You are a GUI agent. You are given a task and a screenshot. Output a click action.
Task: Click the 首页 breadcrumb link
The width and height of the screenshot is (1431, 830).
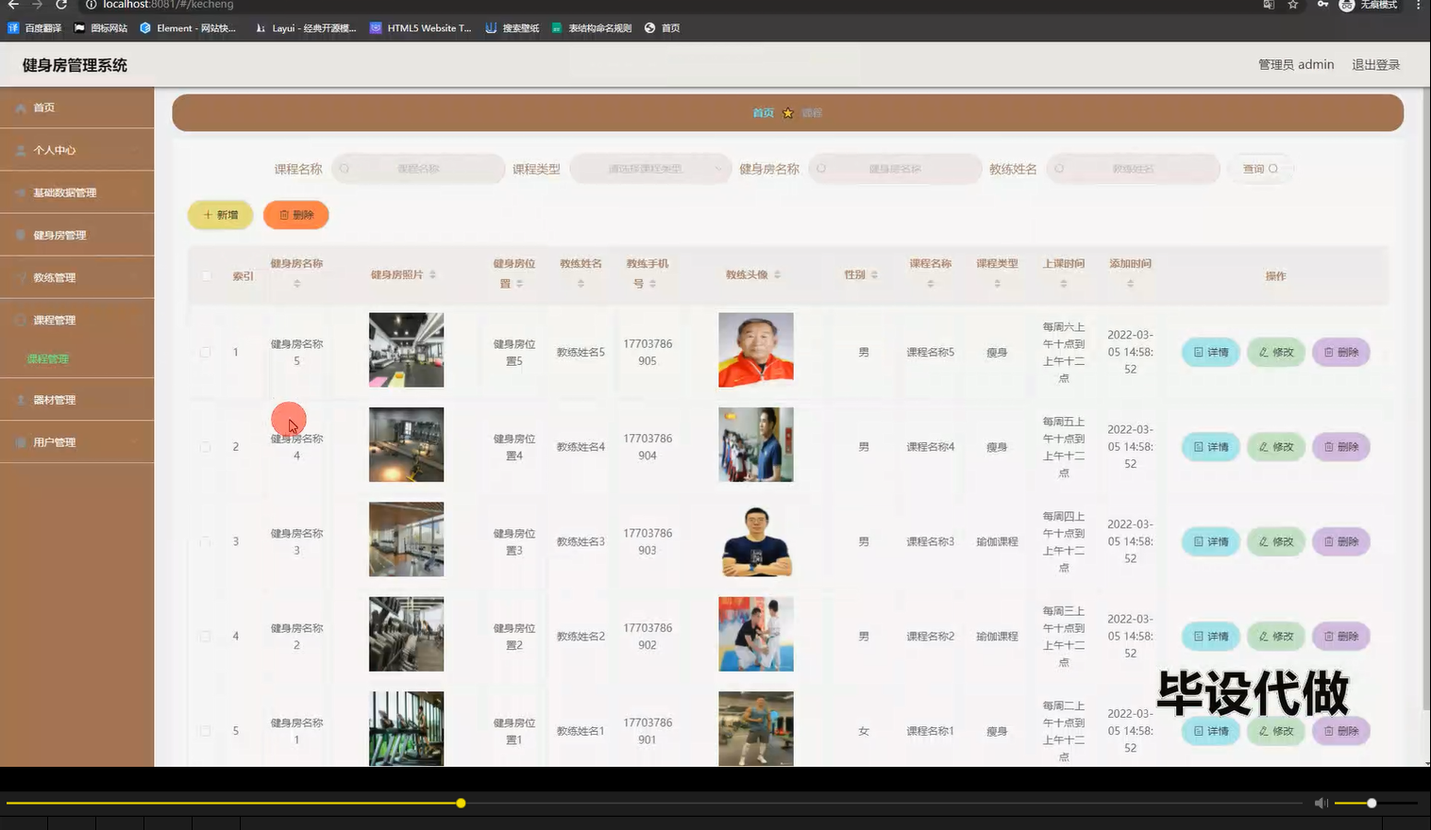(x=763, y=113)
